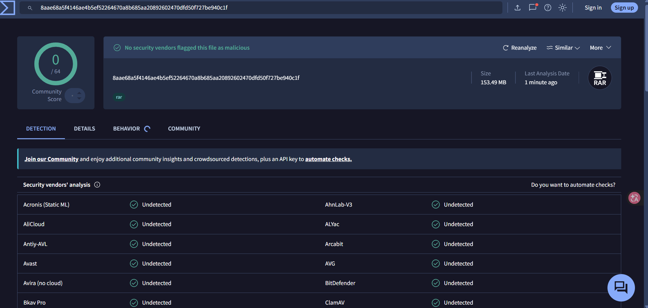
Task: Click the Community Score label
Action: (x=47, y=95)
